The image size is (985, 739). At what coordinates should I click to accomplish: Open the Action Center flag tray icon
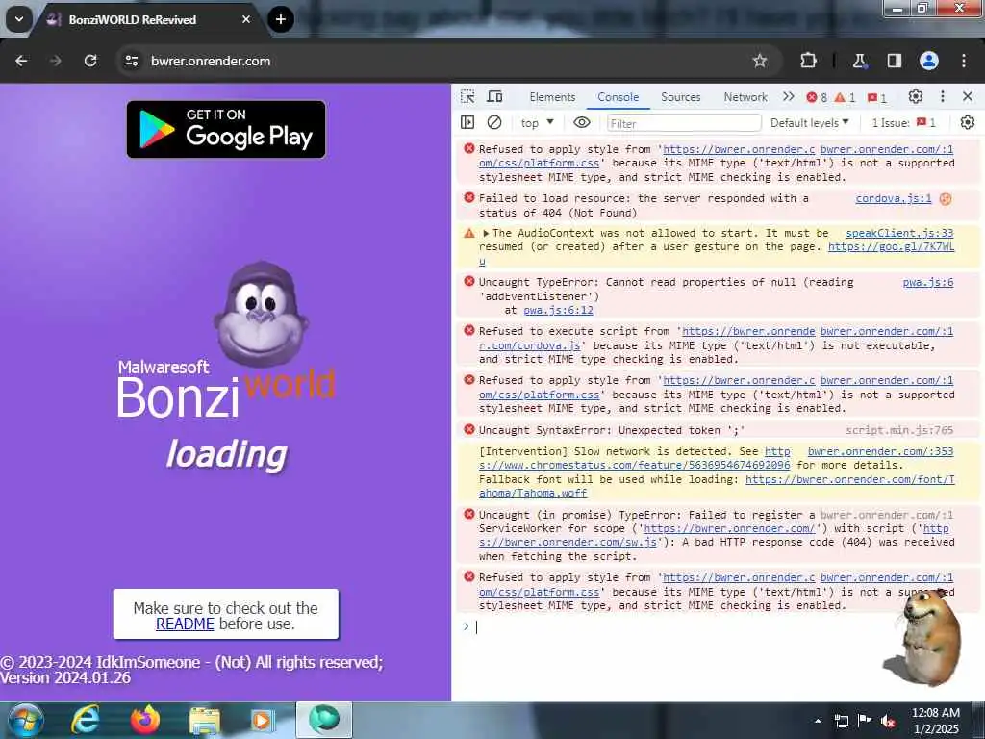click(865, 721)
